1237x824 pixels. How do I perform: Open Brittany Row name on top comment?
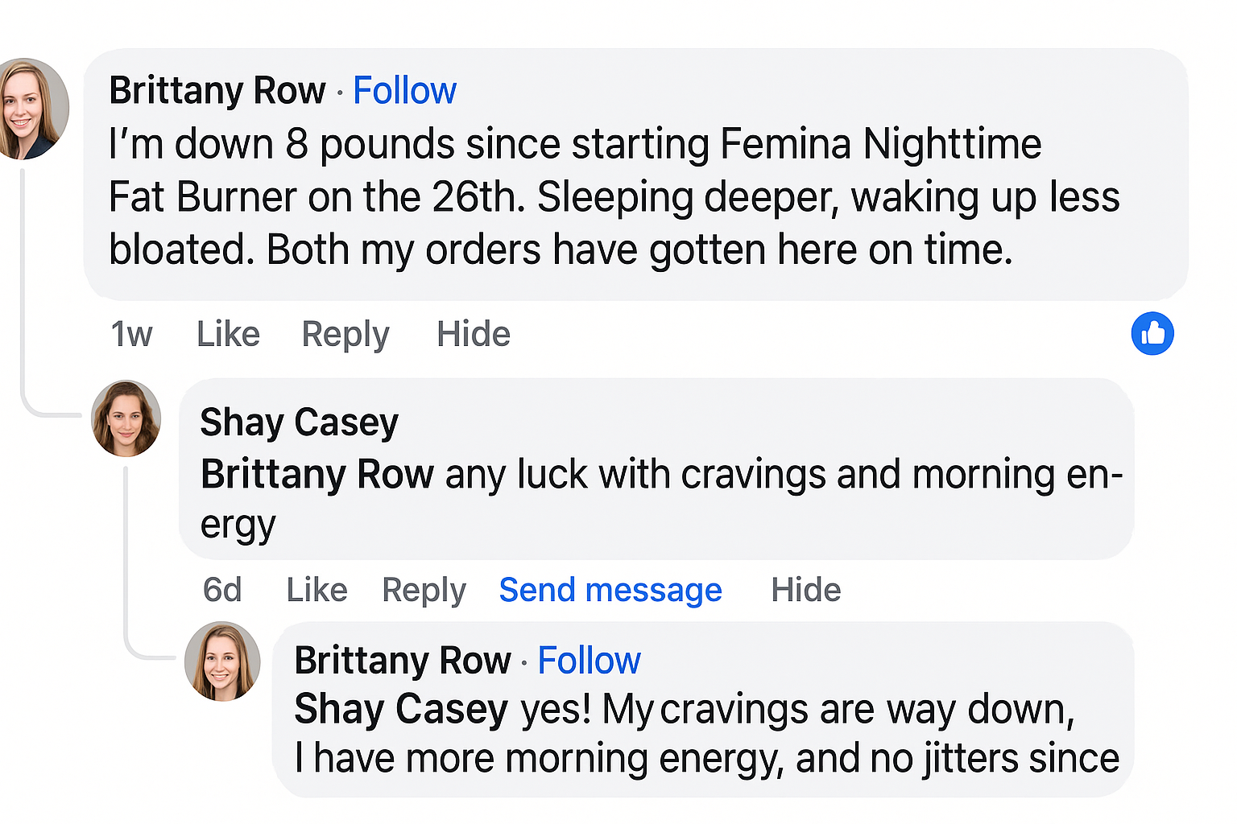pyautogui.click(x=217, y=90)
